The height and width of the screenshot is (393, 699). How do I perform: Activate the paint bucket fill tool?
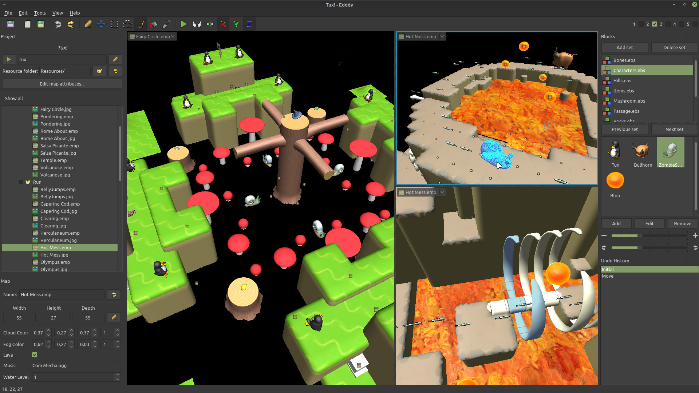154,24
